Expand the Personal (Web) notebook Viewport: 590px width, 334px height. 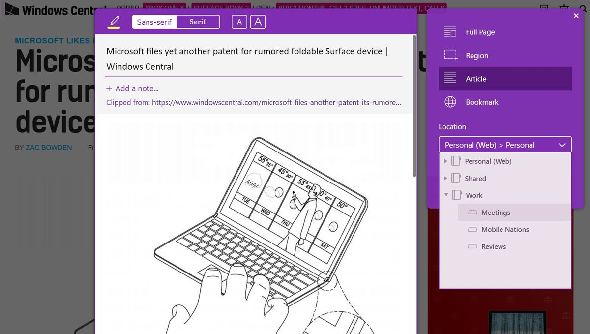pos(446,161)
